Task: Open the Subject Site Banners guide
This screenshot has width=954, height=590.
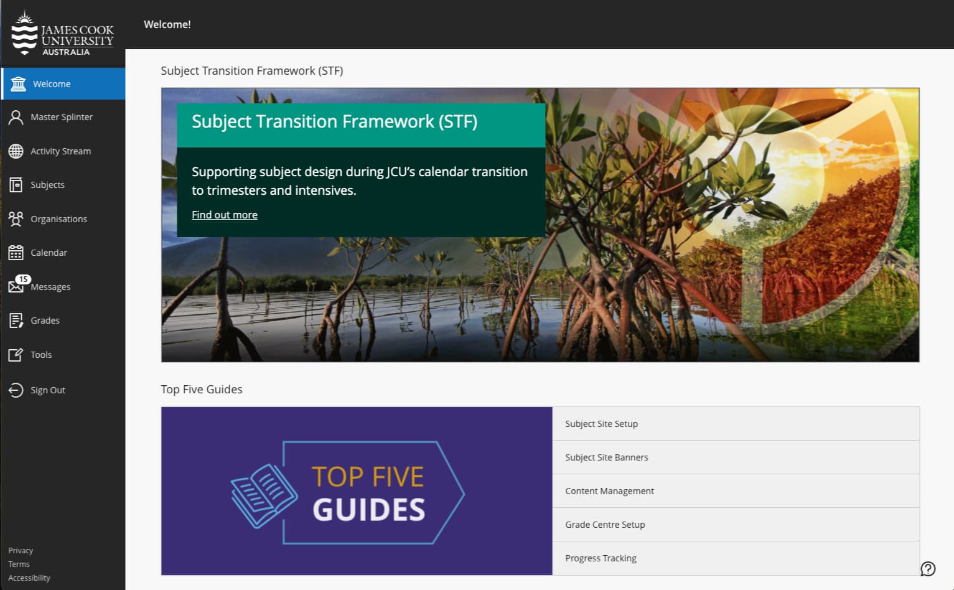Action: pyautogui.click(x=736, y=457)
